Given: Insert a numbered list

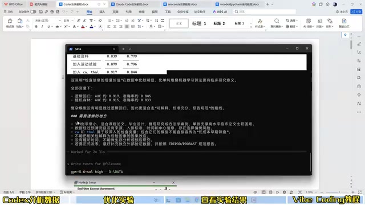Looking at the screenshot, I should [x=118, y=20].
